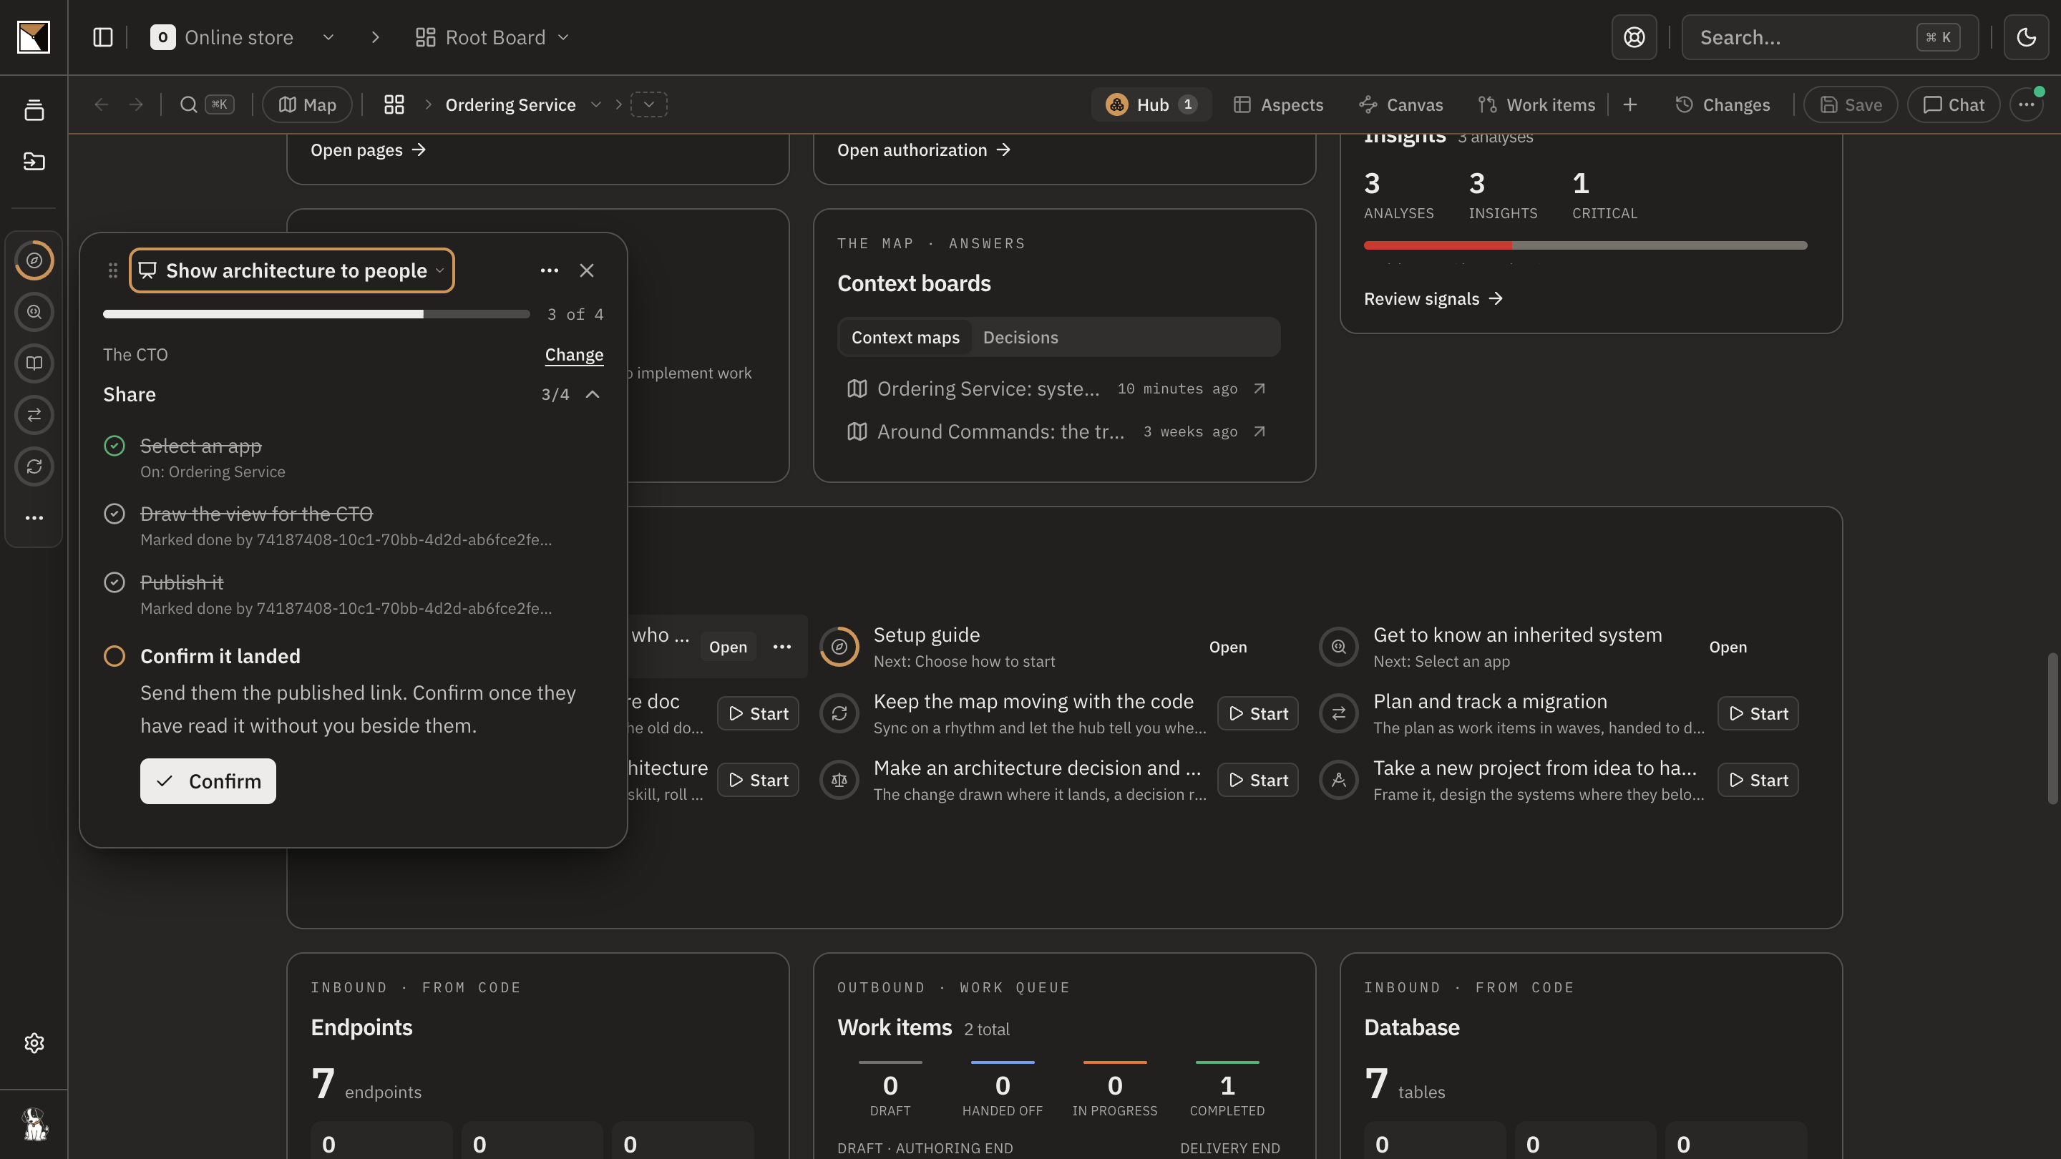Toggle the sidebar panel icon
This screenshot has height=1159, width=2061.
[102, 38]
